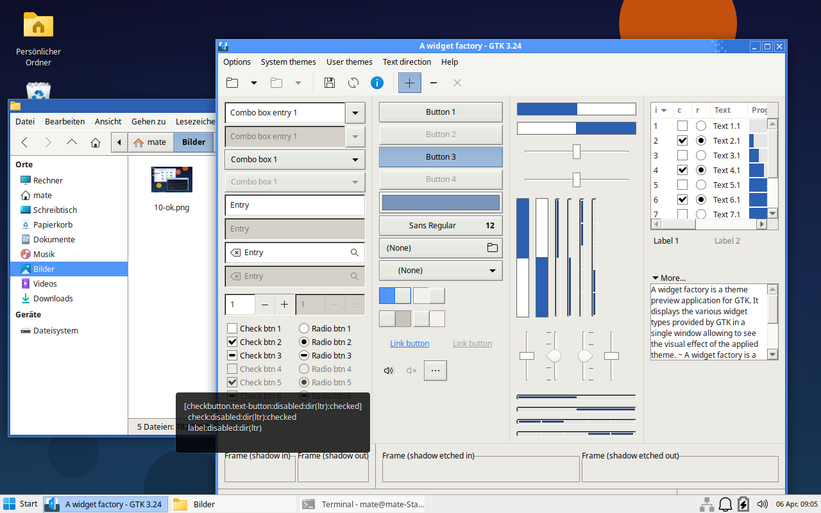Go up one folder in file manager
The width and height of the screenshot is (821, 513).
coord(72,142)
